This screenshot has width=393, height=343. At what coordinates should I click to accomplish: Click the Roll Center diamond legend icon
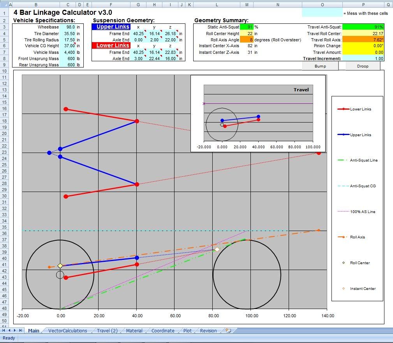tap(343, 263)
